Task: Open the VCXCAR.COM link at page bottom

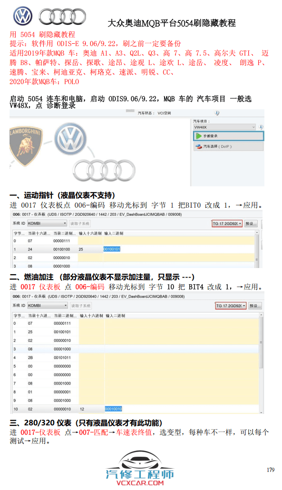Action: [x=140, y=483]
